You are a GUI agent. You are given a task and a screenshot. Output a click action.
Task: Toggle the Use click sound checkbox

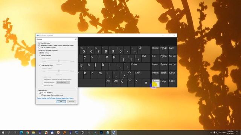40,43
